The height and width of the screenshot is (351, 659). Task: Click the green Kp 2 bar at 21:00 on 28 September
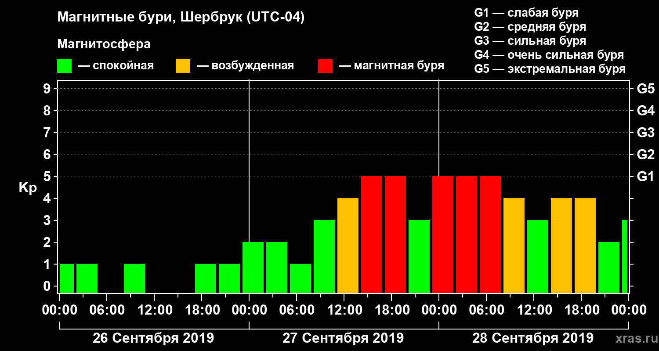pos(609,268)
